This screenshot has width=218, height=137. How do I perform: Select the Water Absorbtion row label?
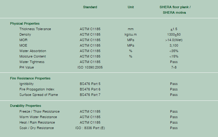click(x=33, y=51)
